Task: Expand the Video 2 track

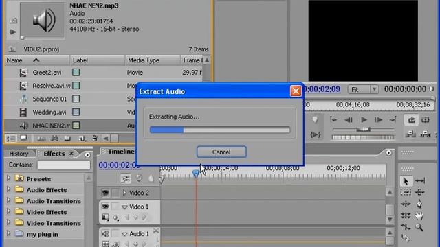Action: 124,193
